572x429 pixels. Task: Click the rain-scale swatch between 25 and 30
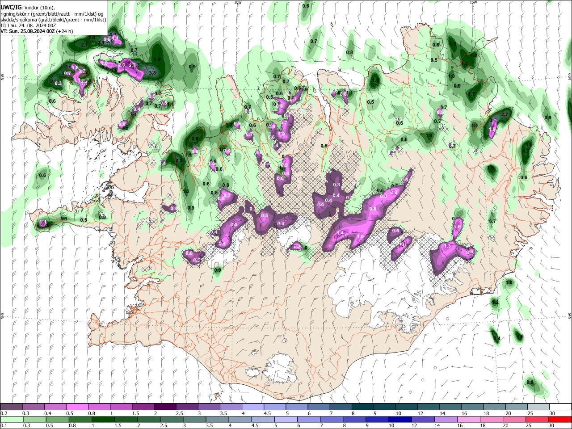point(537,420)
